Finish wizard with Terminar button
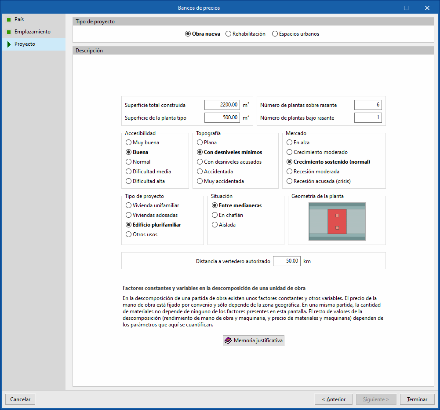 tap(417, 399)
